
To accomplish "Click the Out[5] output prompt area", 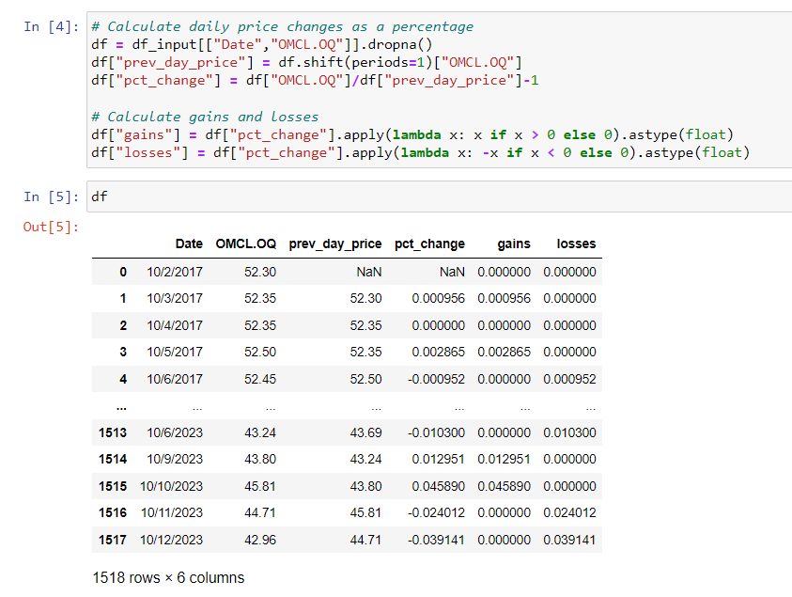I will point(51,227).
